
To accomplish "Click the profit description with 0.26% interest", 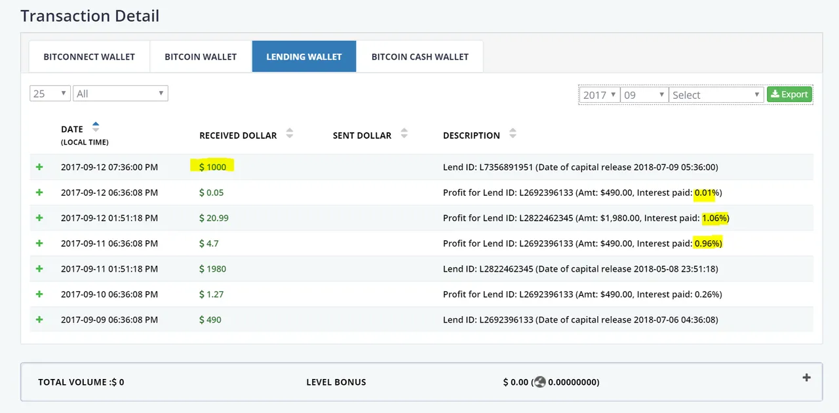I will [x=583, y=295].
